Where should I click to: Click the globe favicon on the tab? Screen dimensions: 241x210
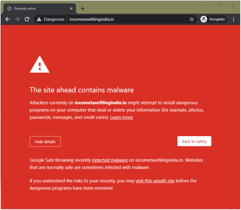pos(9,9)
